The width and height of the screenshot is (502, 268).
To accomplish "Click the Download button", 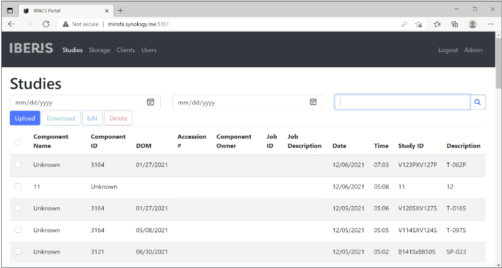I will [x=61, y=118].
